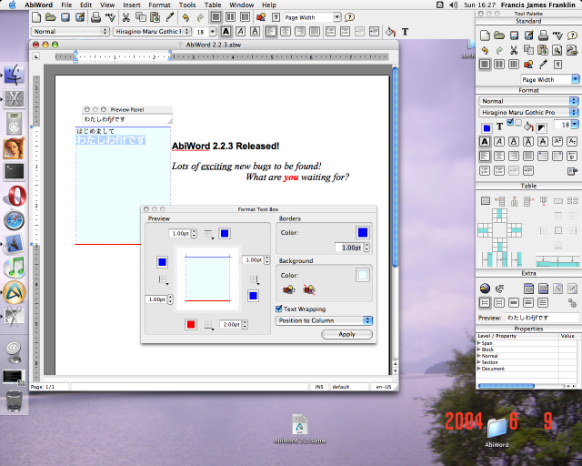
Task: Click the Help speech-bubble icon in main toolbar
Action: pos(349,17)
